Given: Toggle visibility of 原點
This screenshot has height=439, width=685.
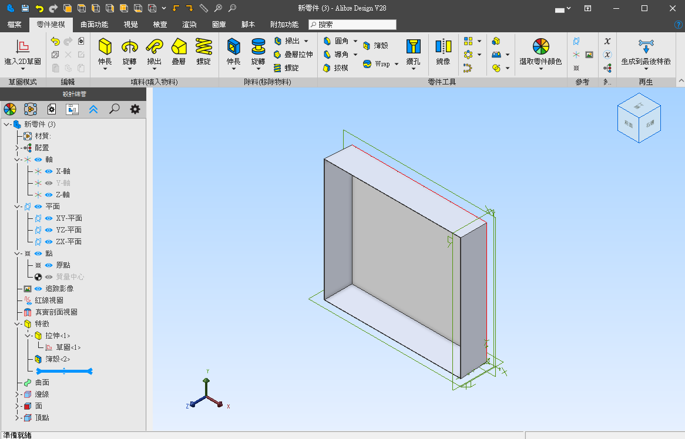Looking at the screenshot, I should pos(49,265).
